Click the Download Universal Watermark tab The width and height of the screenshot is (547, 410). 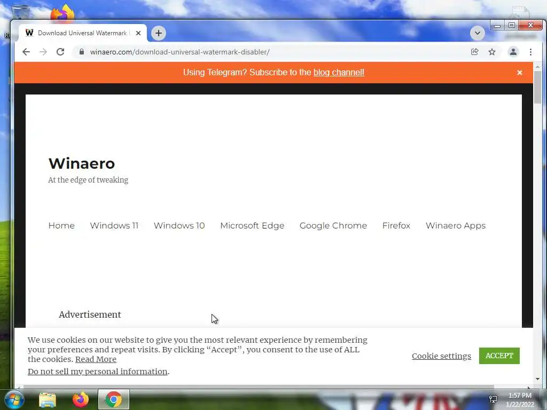[83, 33]
